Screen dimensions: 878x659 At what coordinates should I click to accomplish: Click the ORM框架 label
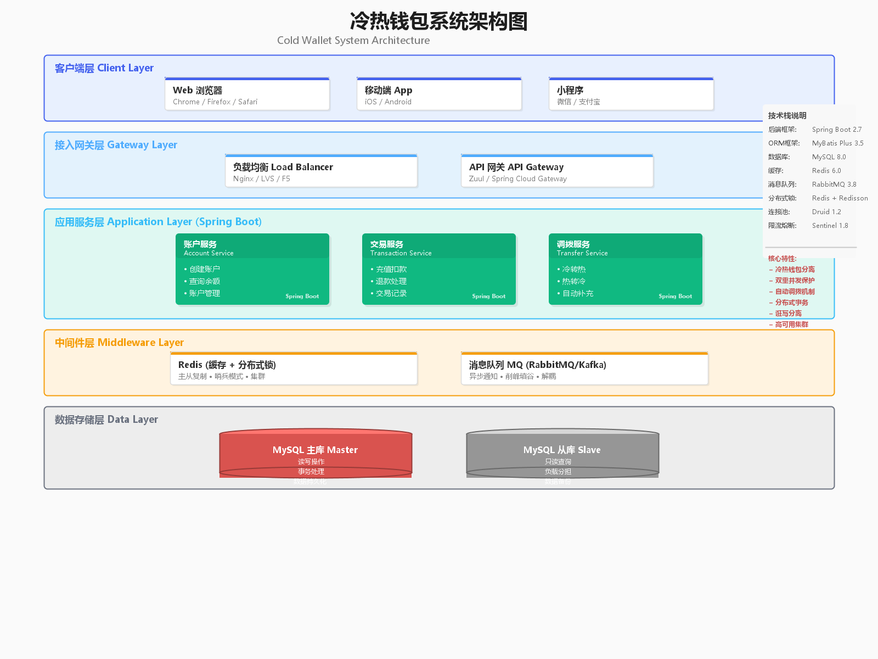click(784, 143)
